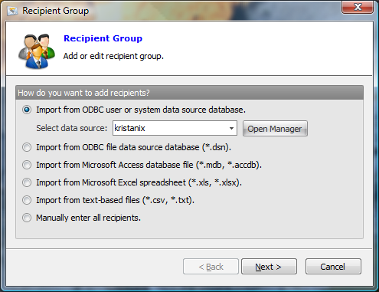Open the ODBC manager with Open Manager
Screen dimensions: 379x292
pyautogui.click(x=275, y=129)
